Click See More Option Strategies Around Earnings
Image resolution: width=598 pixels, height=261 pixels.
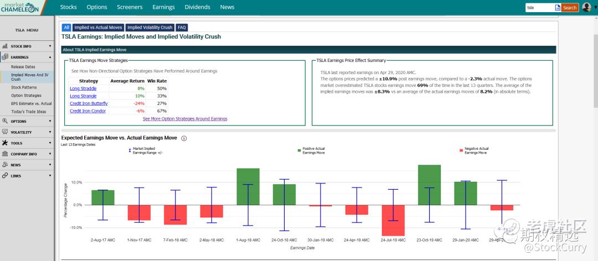click(x=185, y=119)
